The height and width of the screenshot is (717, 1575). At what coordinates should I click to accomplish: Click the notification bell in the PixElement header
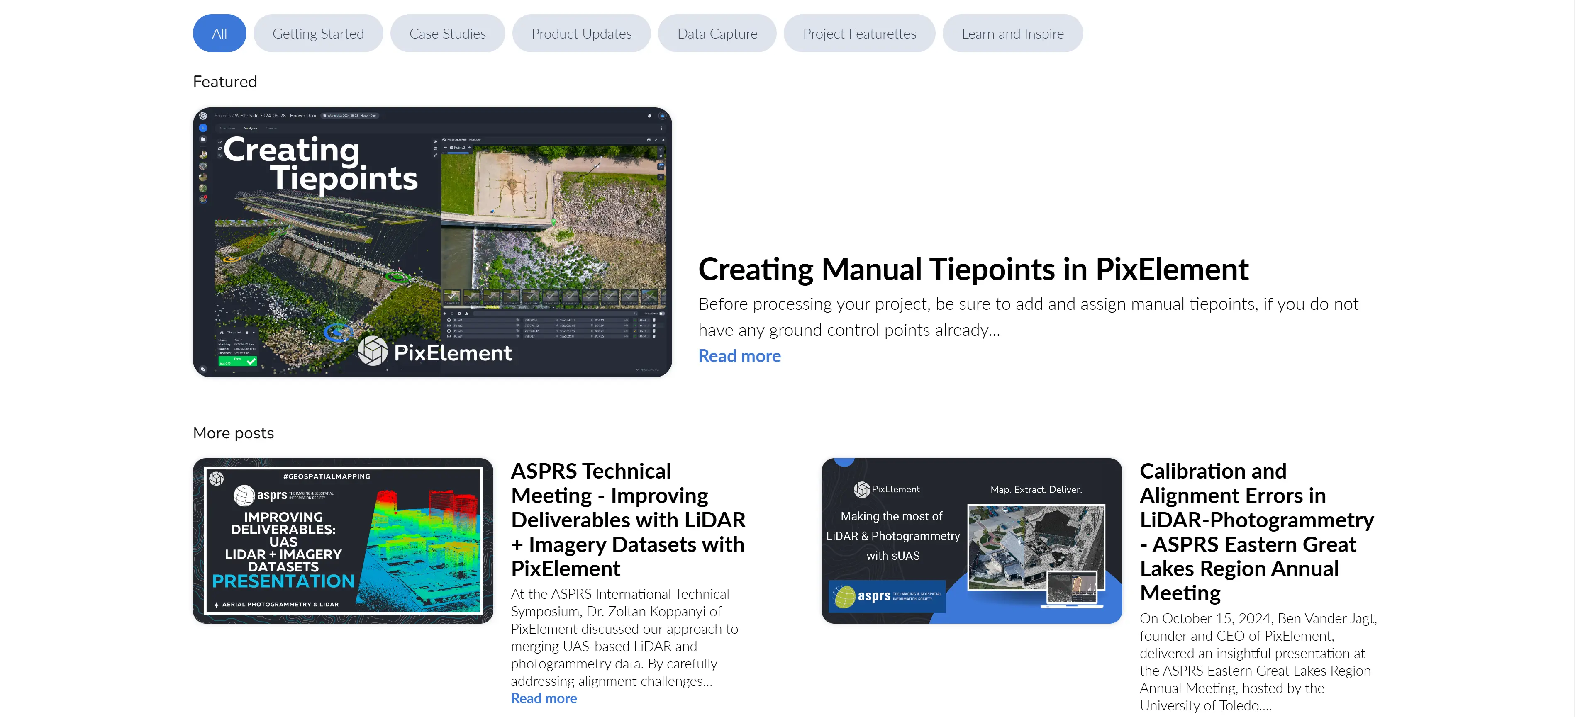tap(650, 116)
